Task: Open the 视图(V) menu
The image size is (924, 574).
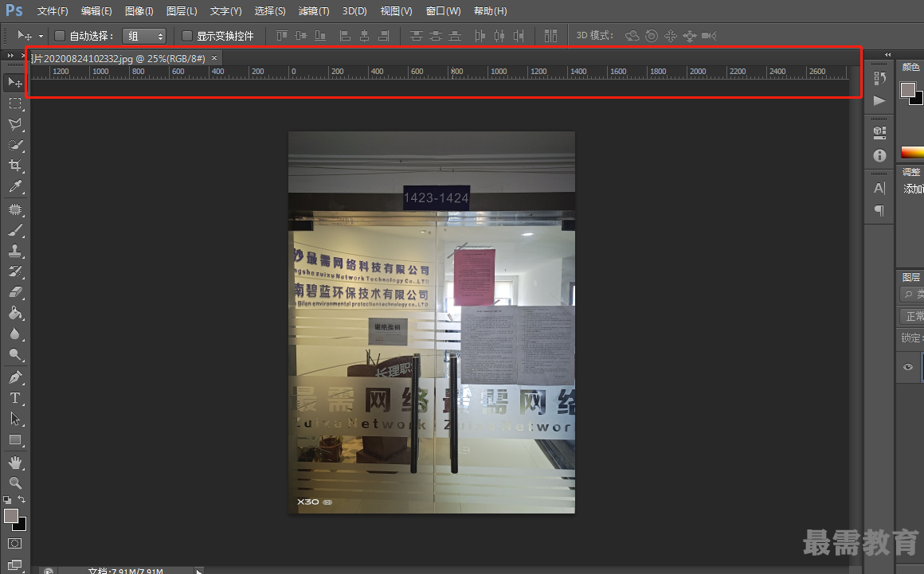Action: tap(396, 11)
